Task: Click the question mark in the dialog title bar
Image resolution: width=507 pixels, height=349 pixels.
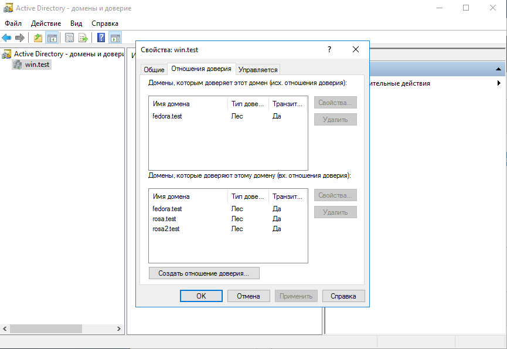Action: (x=329, y=50)
